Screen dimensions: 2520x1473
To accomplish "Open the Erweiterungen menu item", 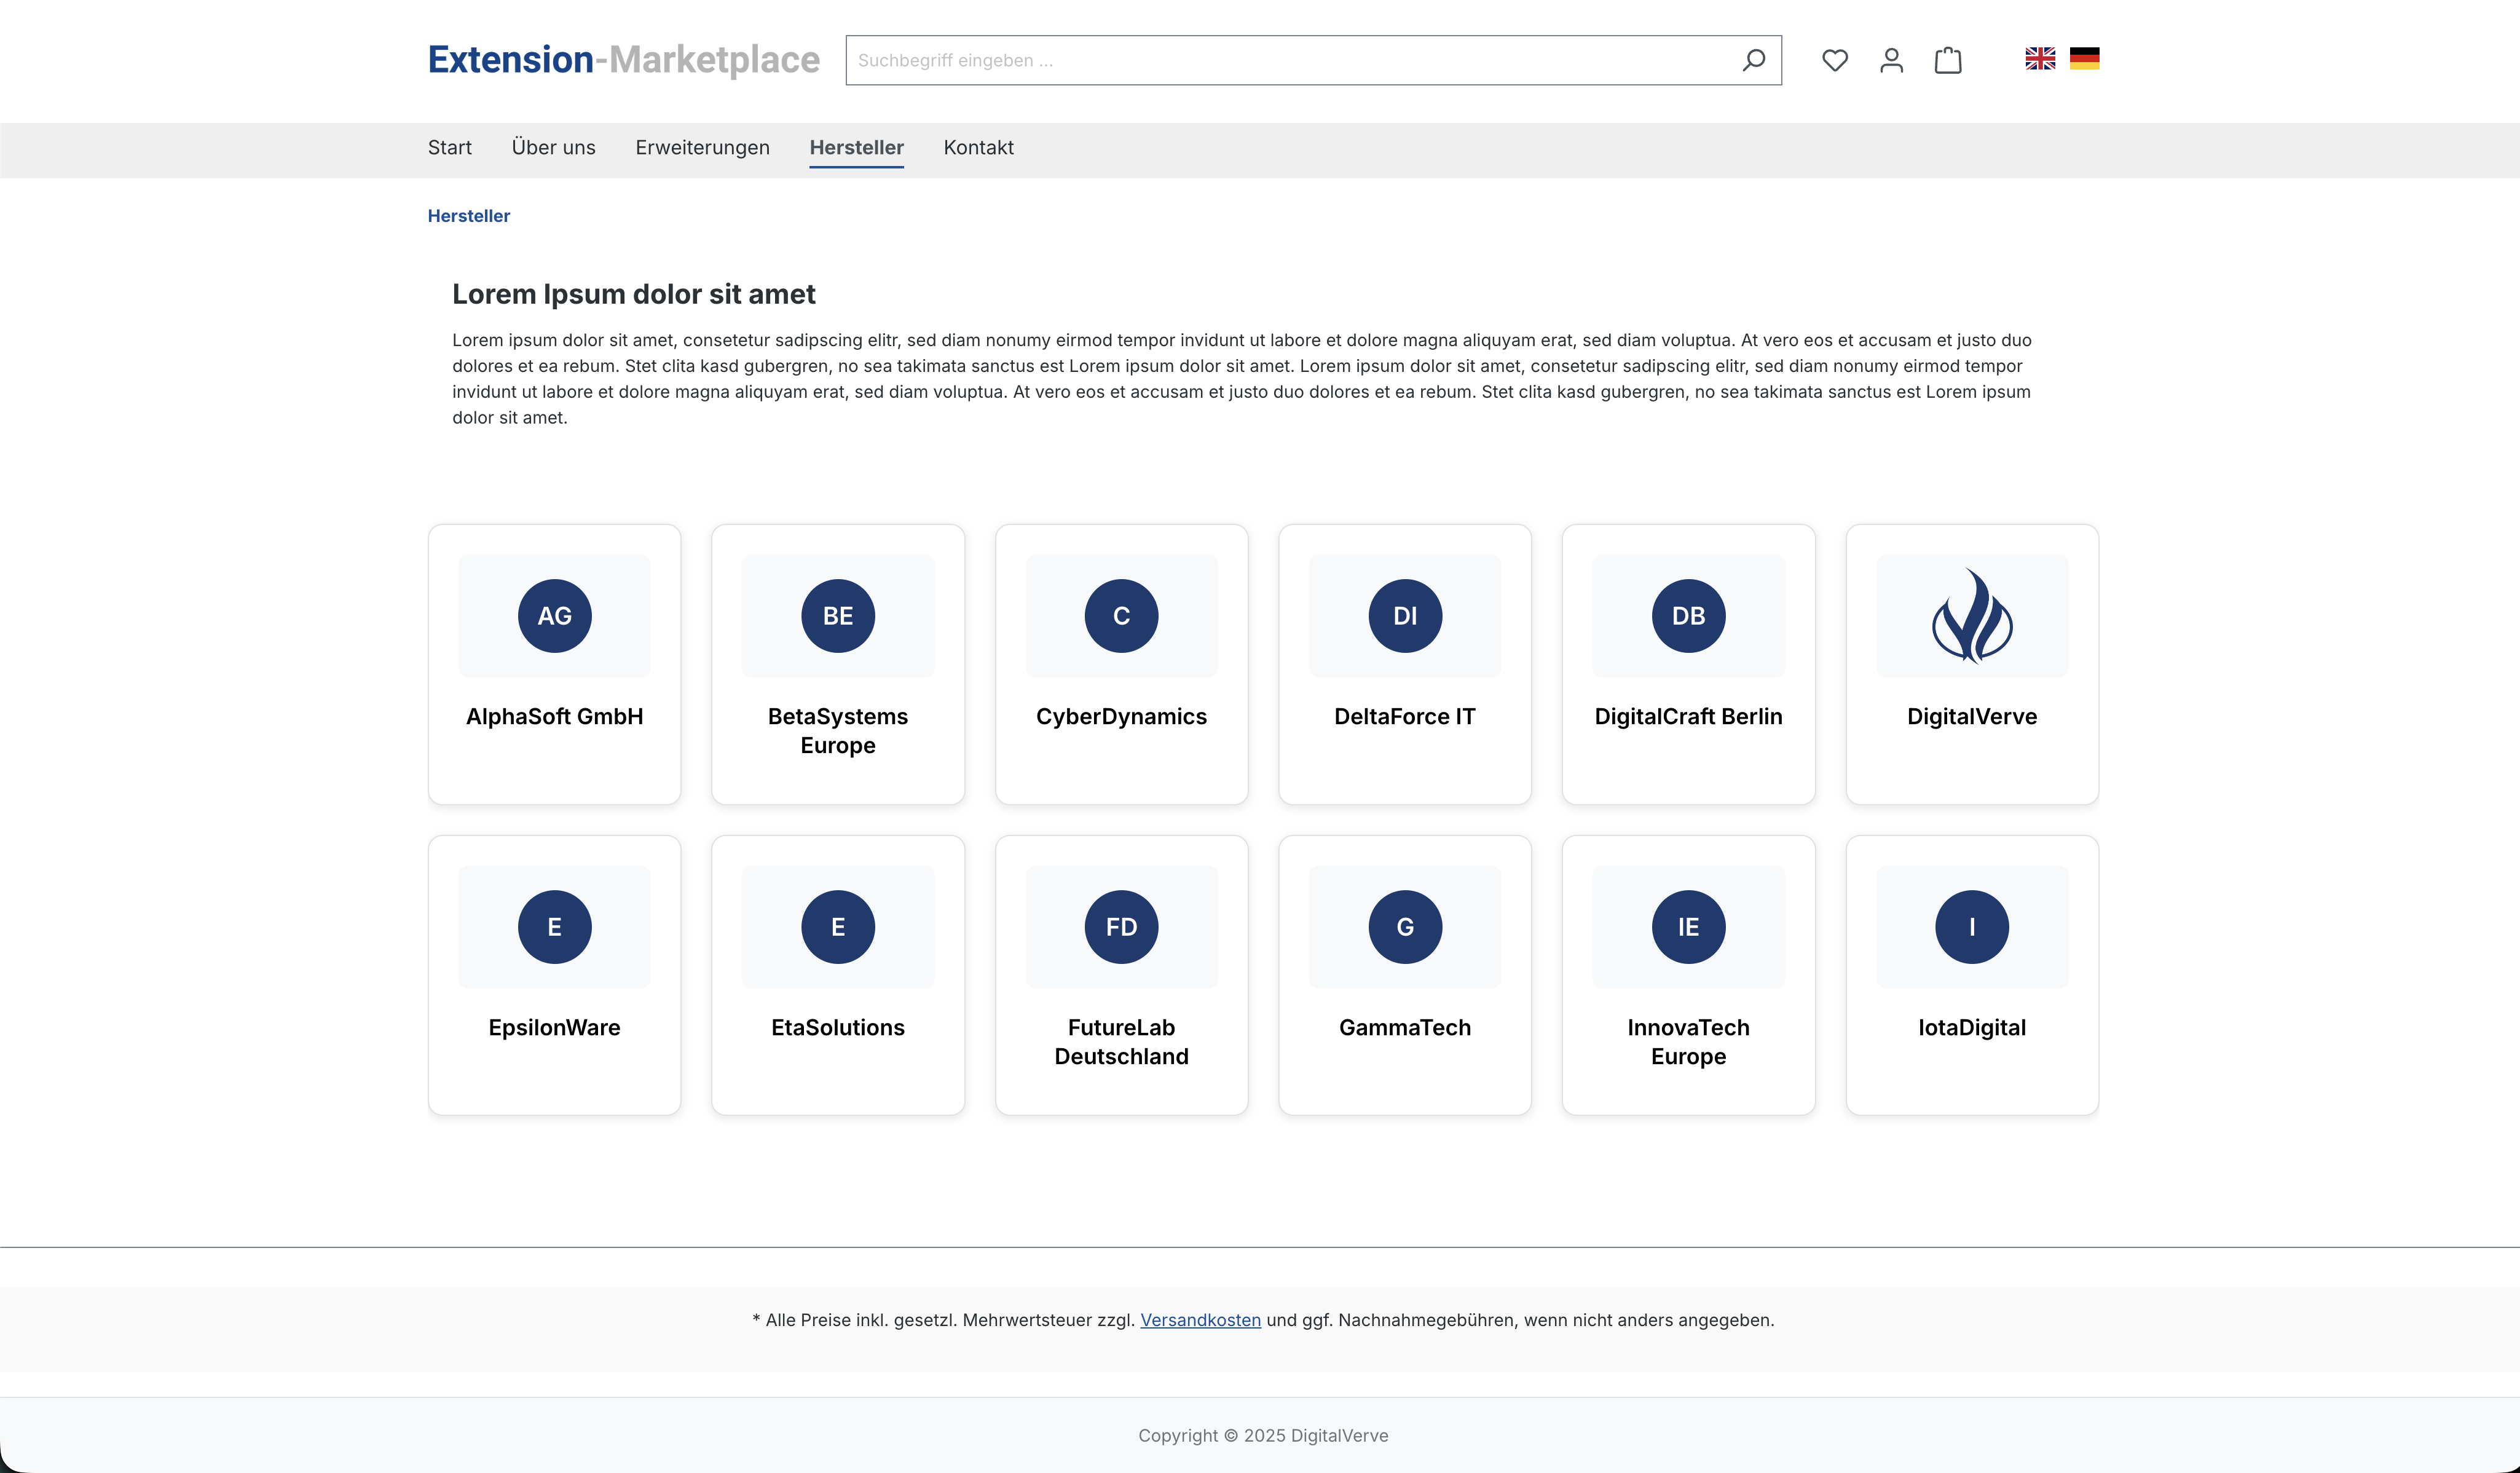I will (x=702, y=148).
